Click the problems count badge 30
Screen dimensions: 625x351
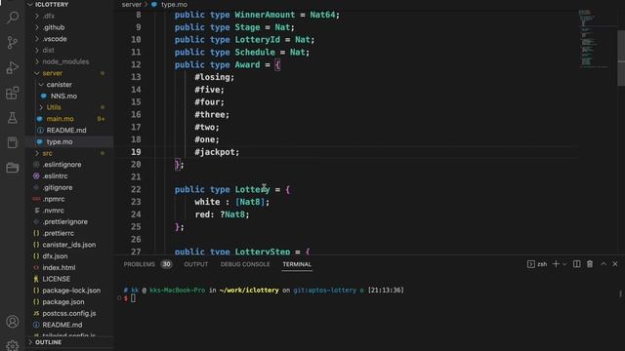(x=166, y=264)
